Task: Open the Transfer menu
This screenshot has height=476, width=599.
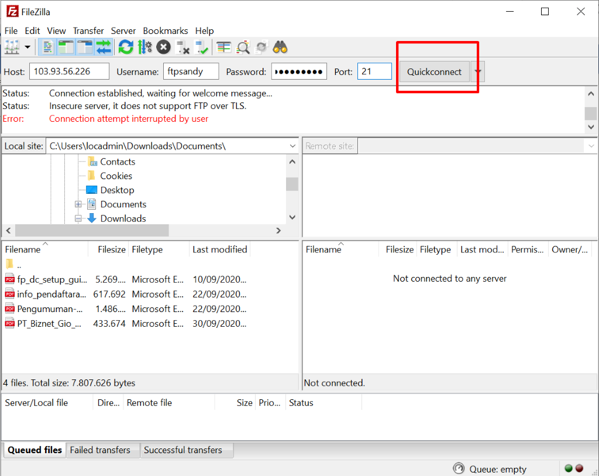Action: point(89,30)
